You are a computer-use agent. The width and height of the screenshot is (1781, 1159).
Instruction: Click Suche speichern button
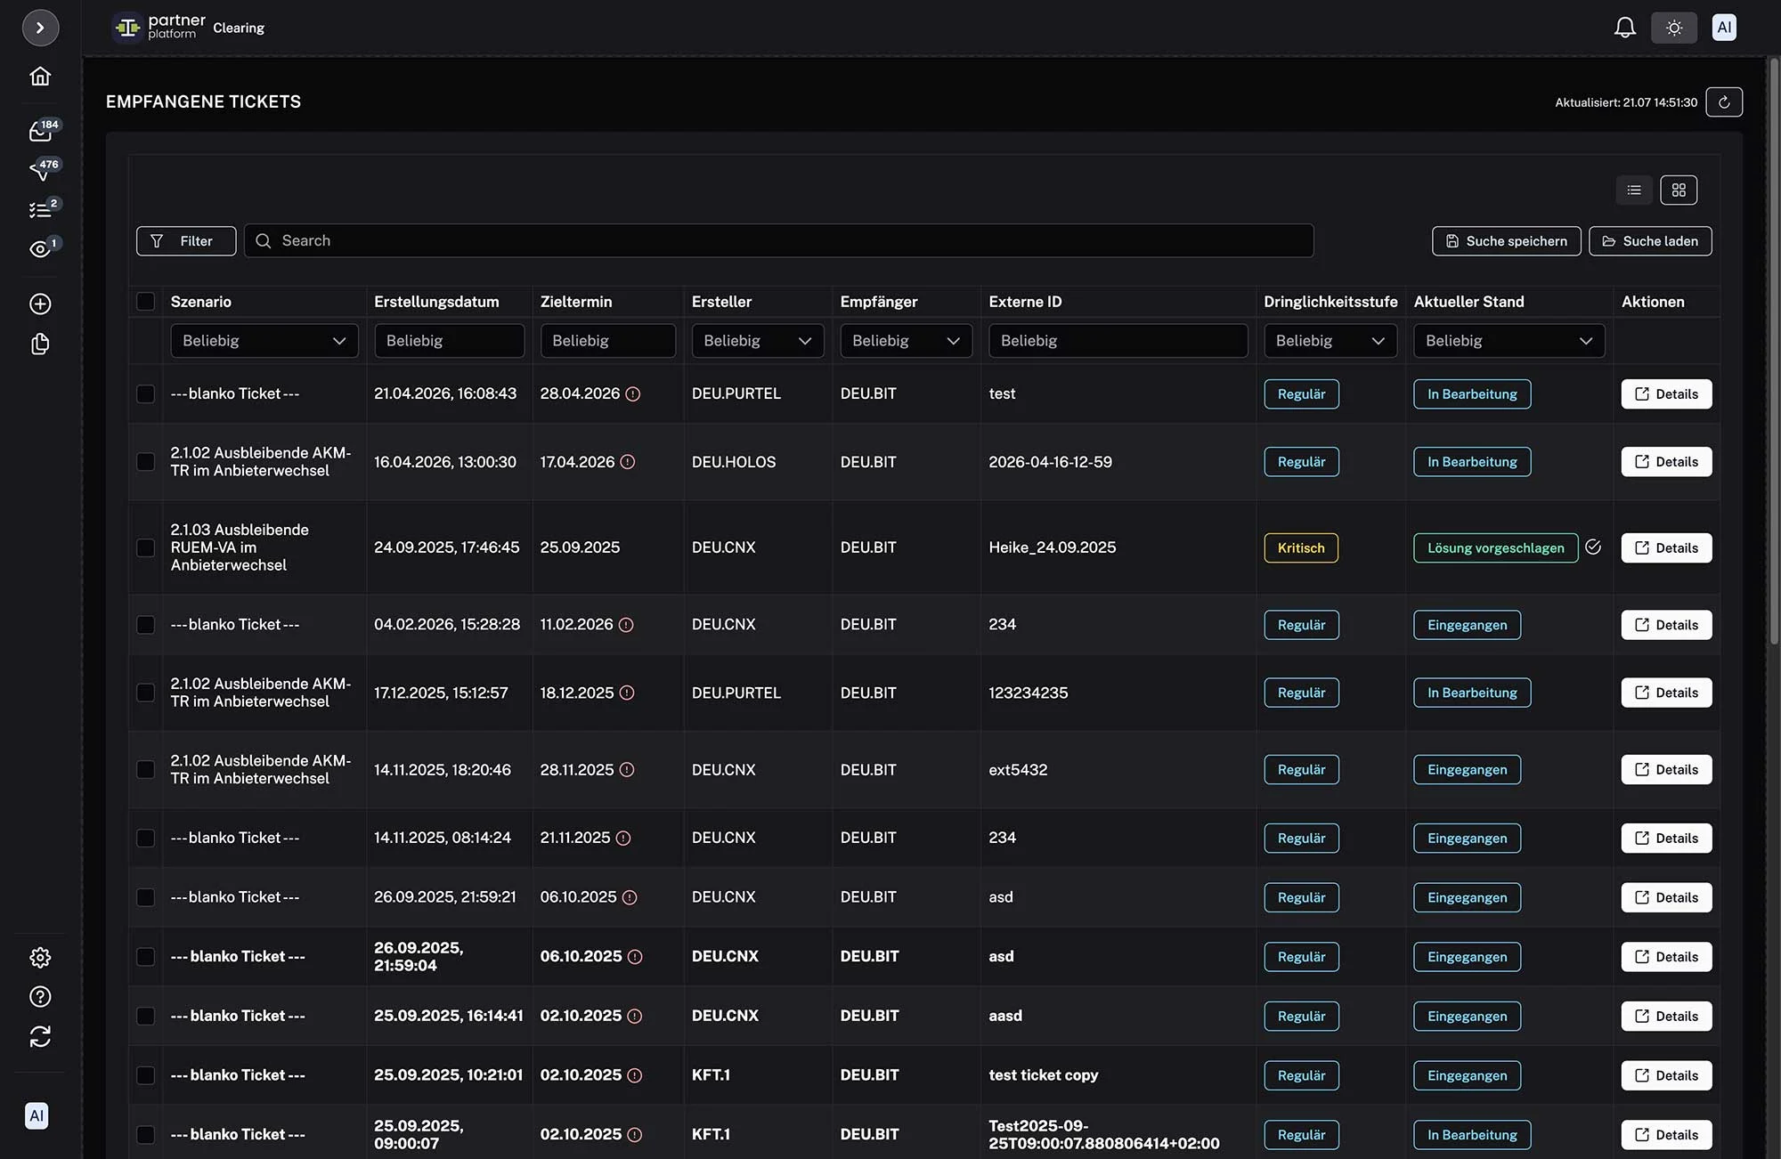1507,241
